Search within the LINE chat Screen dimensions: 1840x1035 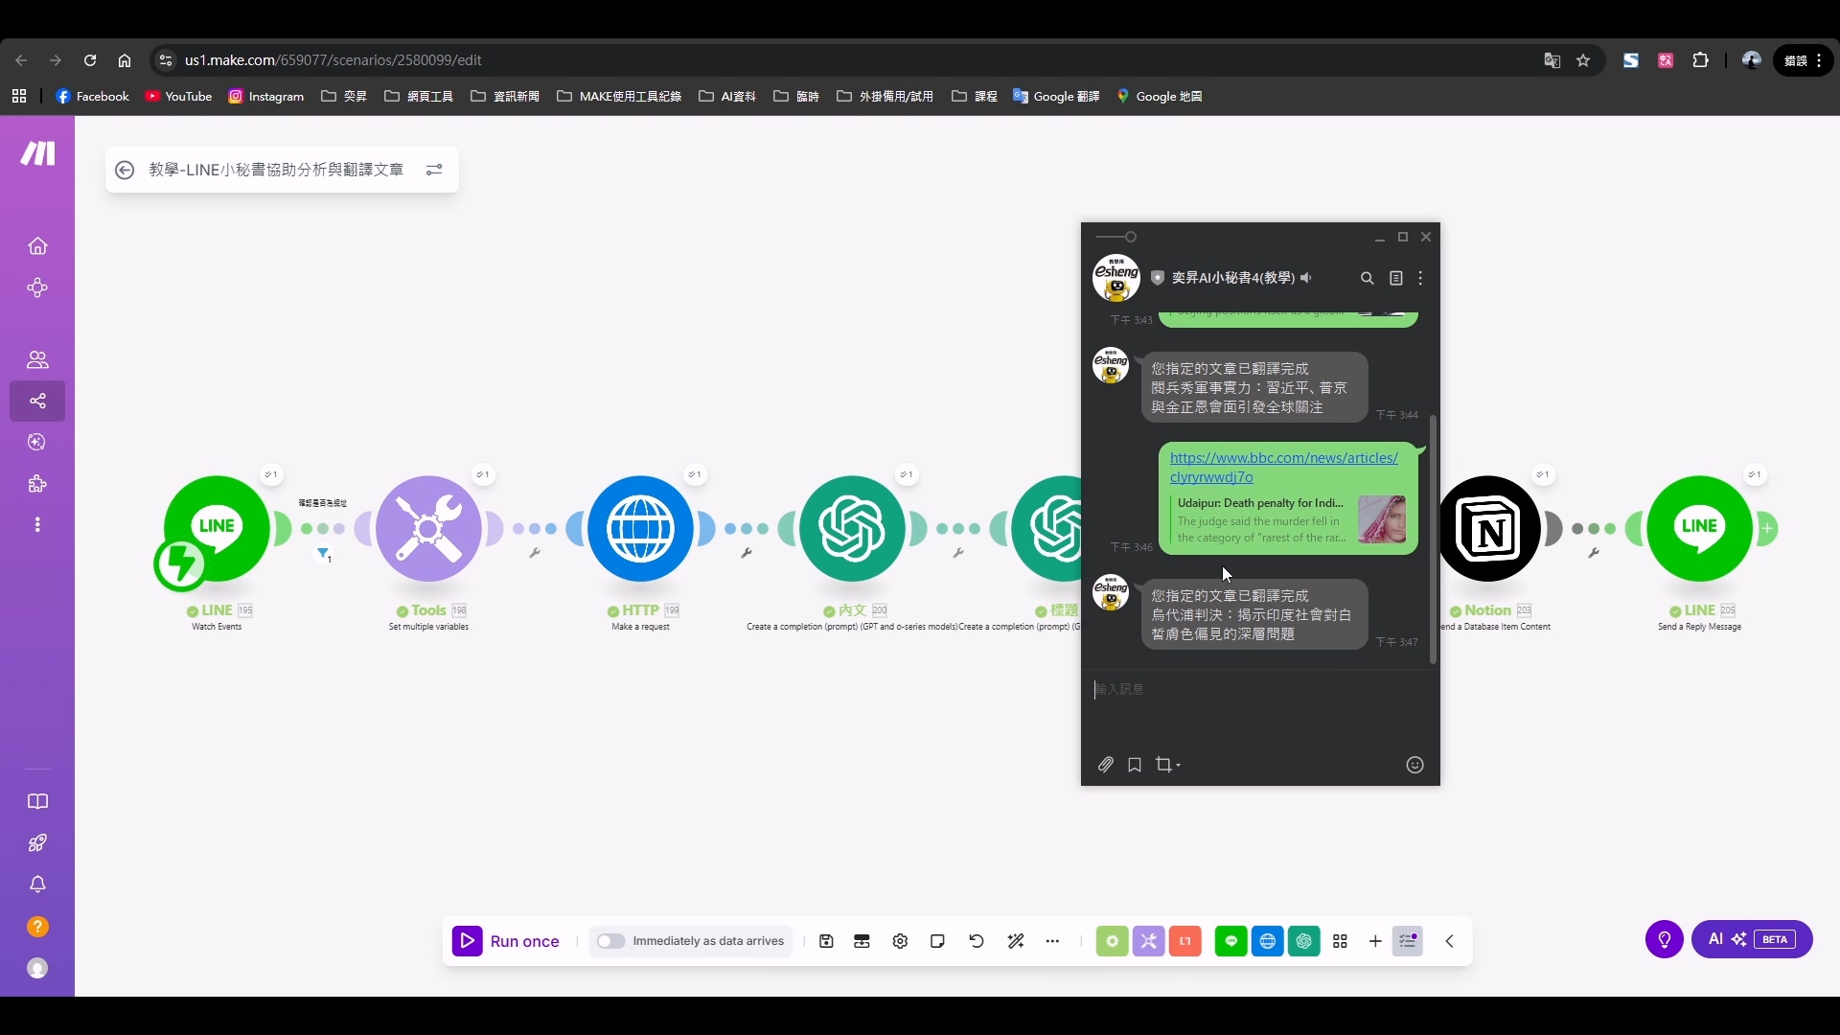coord(1368,278)
